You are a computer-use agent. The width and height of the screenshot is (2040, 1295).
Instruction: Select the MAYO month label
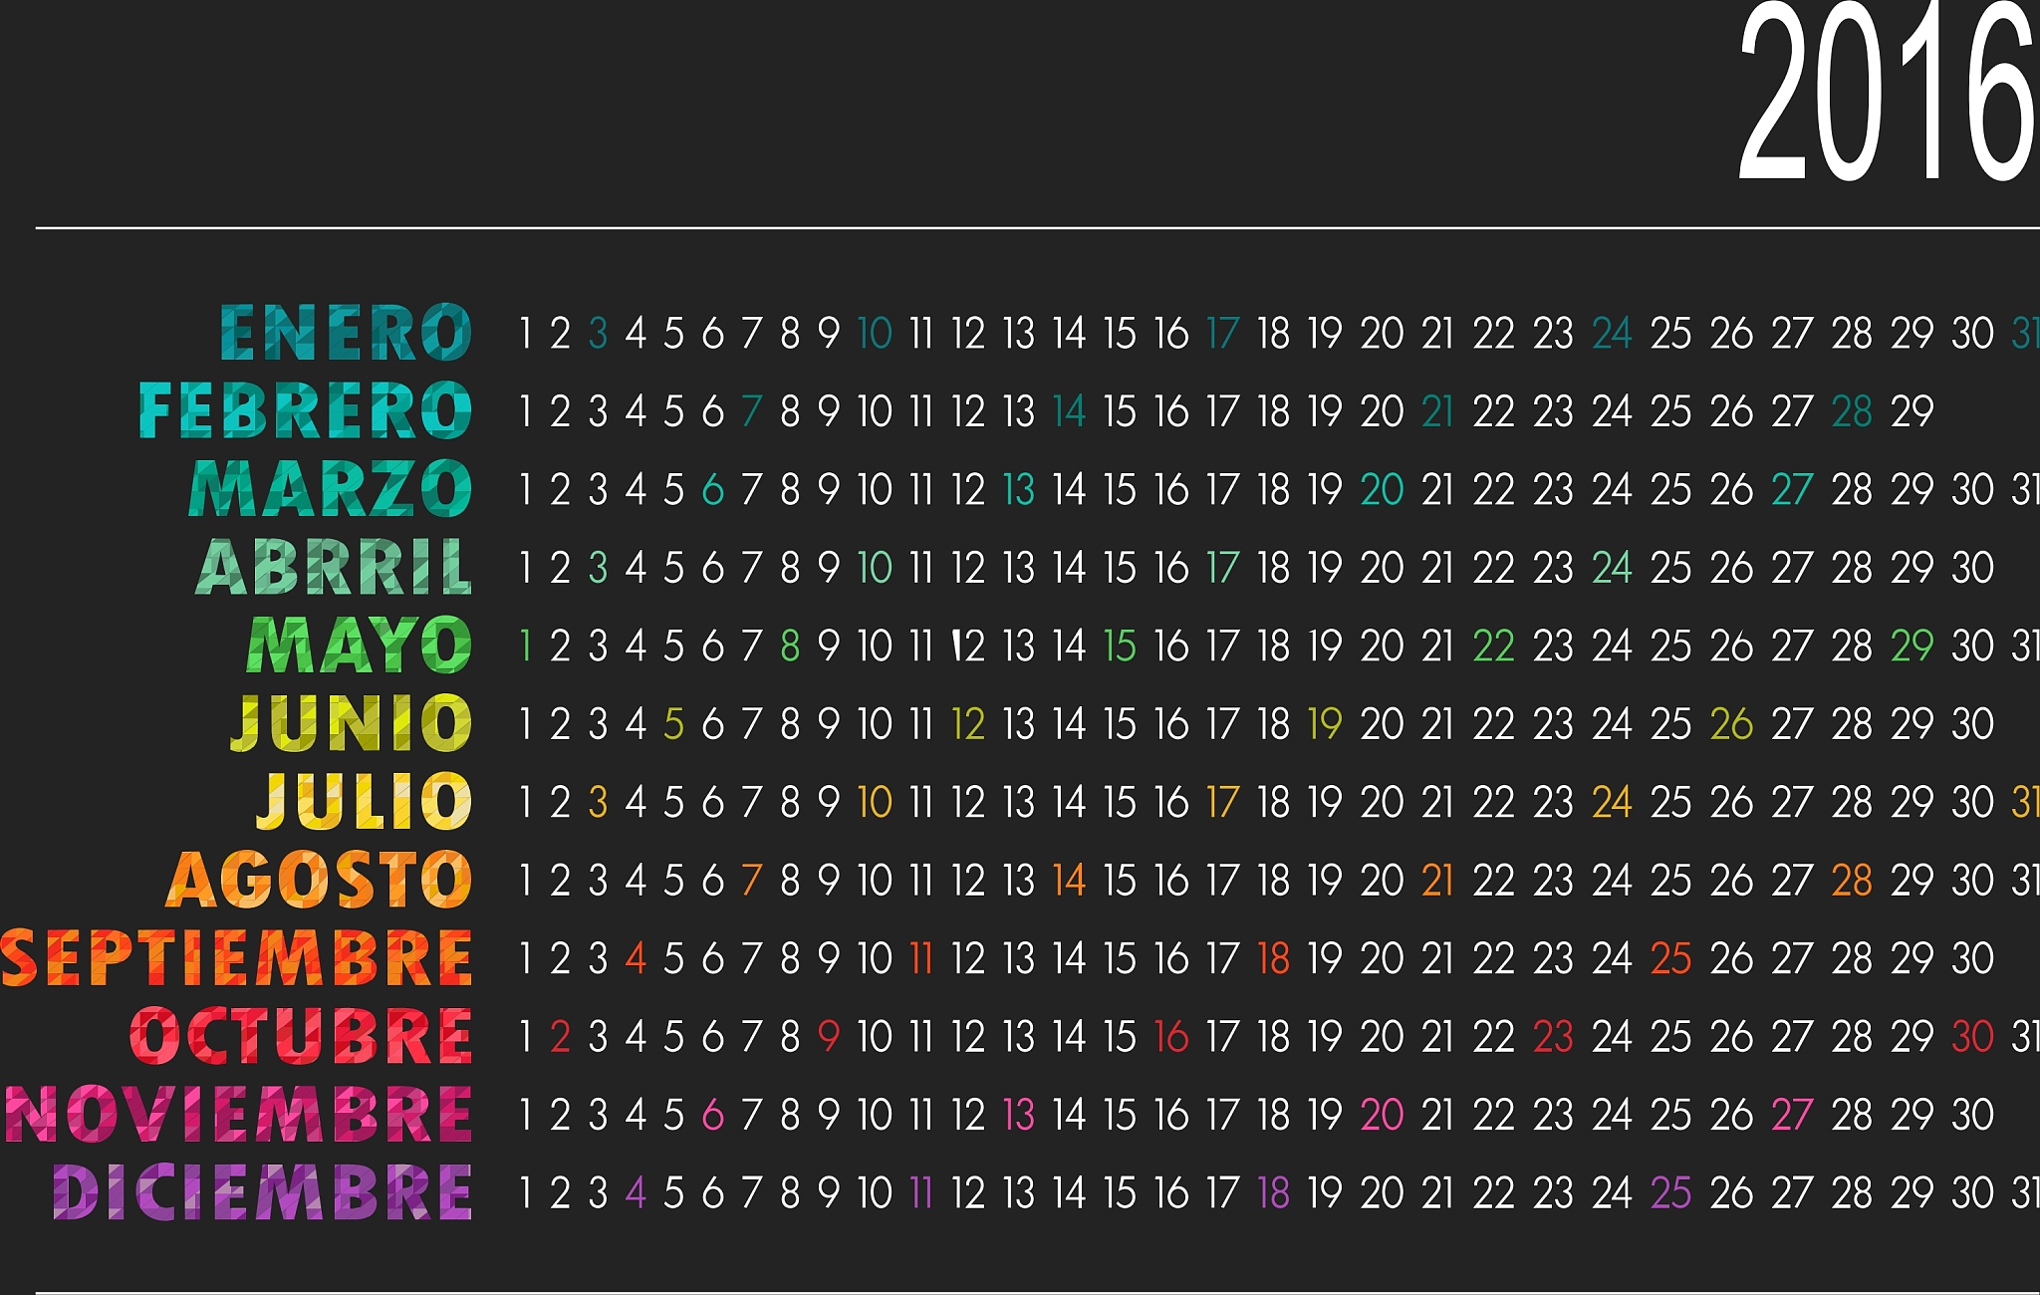(x=360, y=646)
